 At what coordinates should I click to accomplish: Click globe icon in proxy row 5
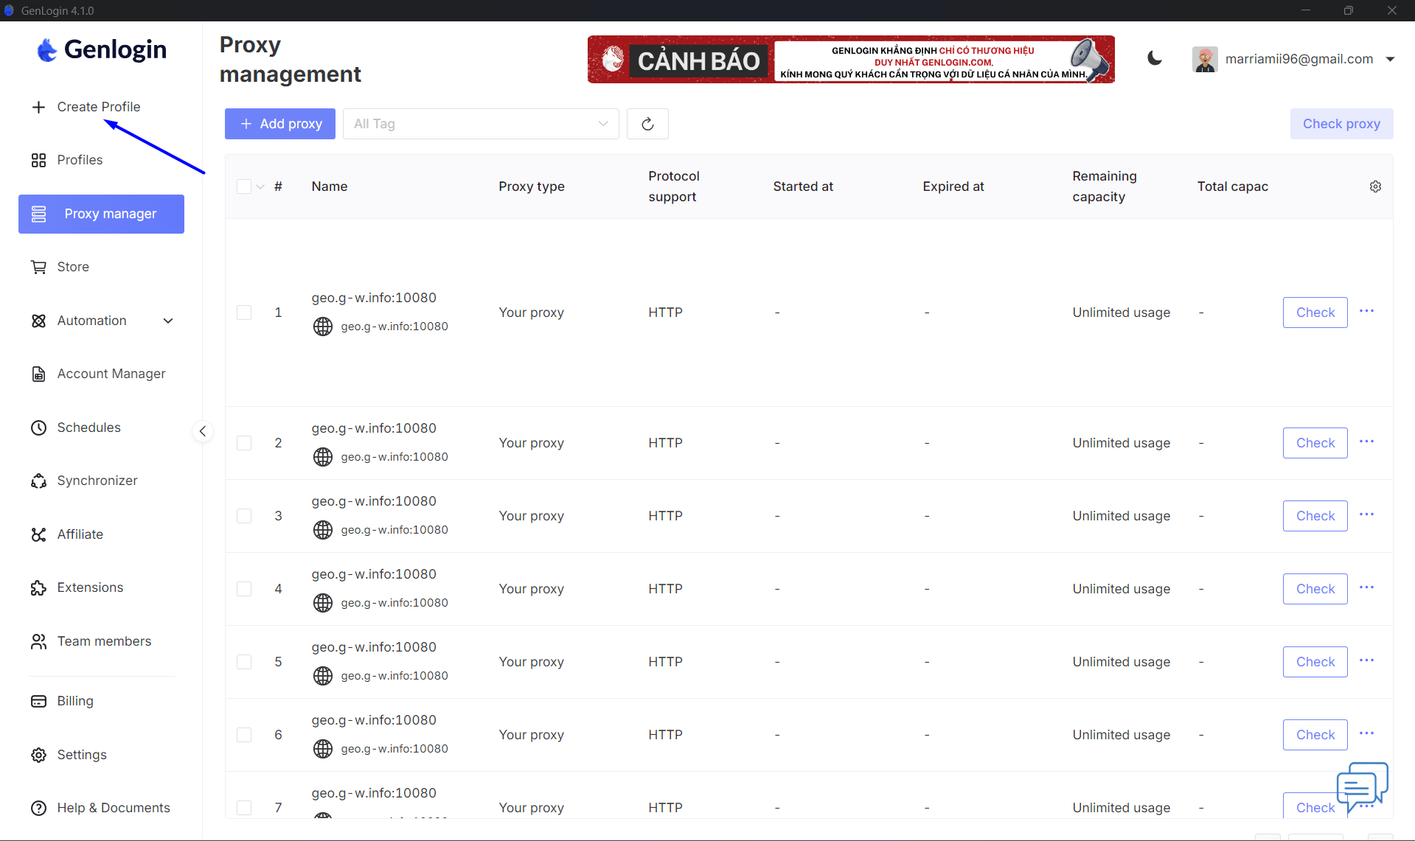click(x=323, y=676)
